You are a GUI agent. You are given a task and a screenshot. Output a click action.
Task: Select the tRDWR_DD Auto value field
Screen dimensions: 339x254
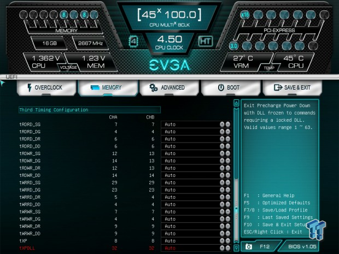click(196, 175)
